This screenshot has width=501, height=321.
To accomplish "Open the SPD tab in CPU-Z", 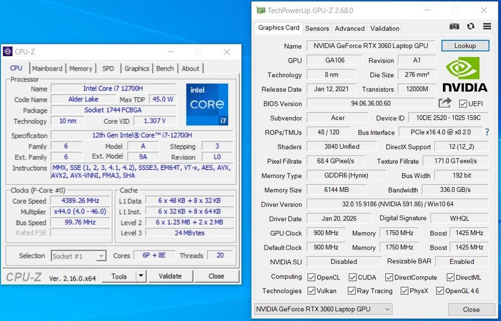I will point(108,68).
